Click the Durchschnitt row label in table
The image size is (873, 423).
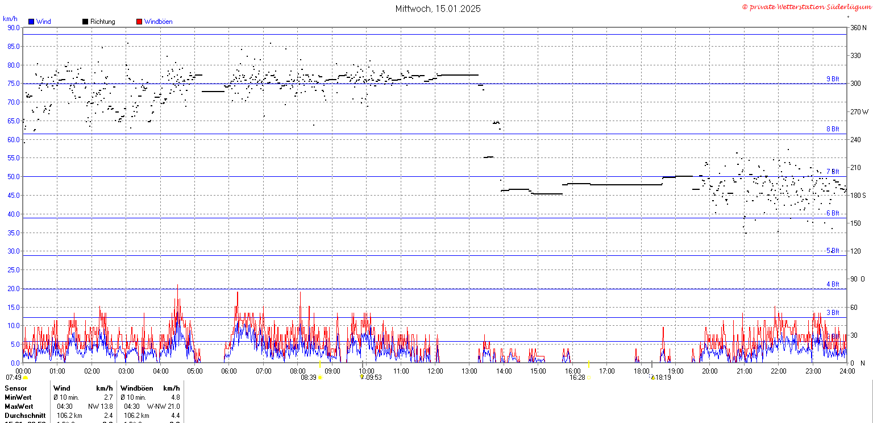click(x=23, y=416)
